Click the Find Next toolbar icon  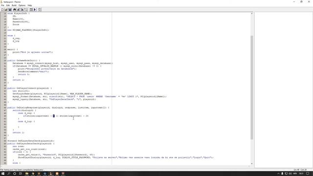coord(19,9)
